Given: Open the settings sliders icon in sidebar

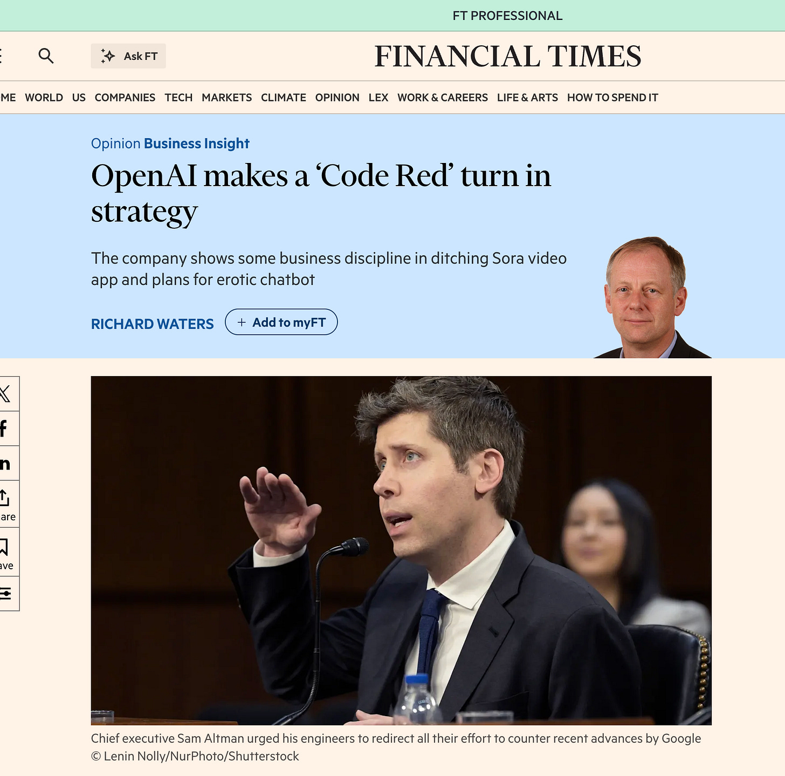Looking at the screenshot, I should tap(6, 594).
